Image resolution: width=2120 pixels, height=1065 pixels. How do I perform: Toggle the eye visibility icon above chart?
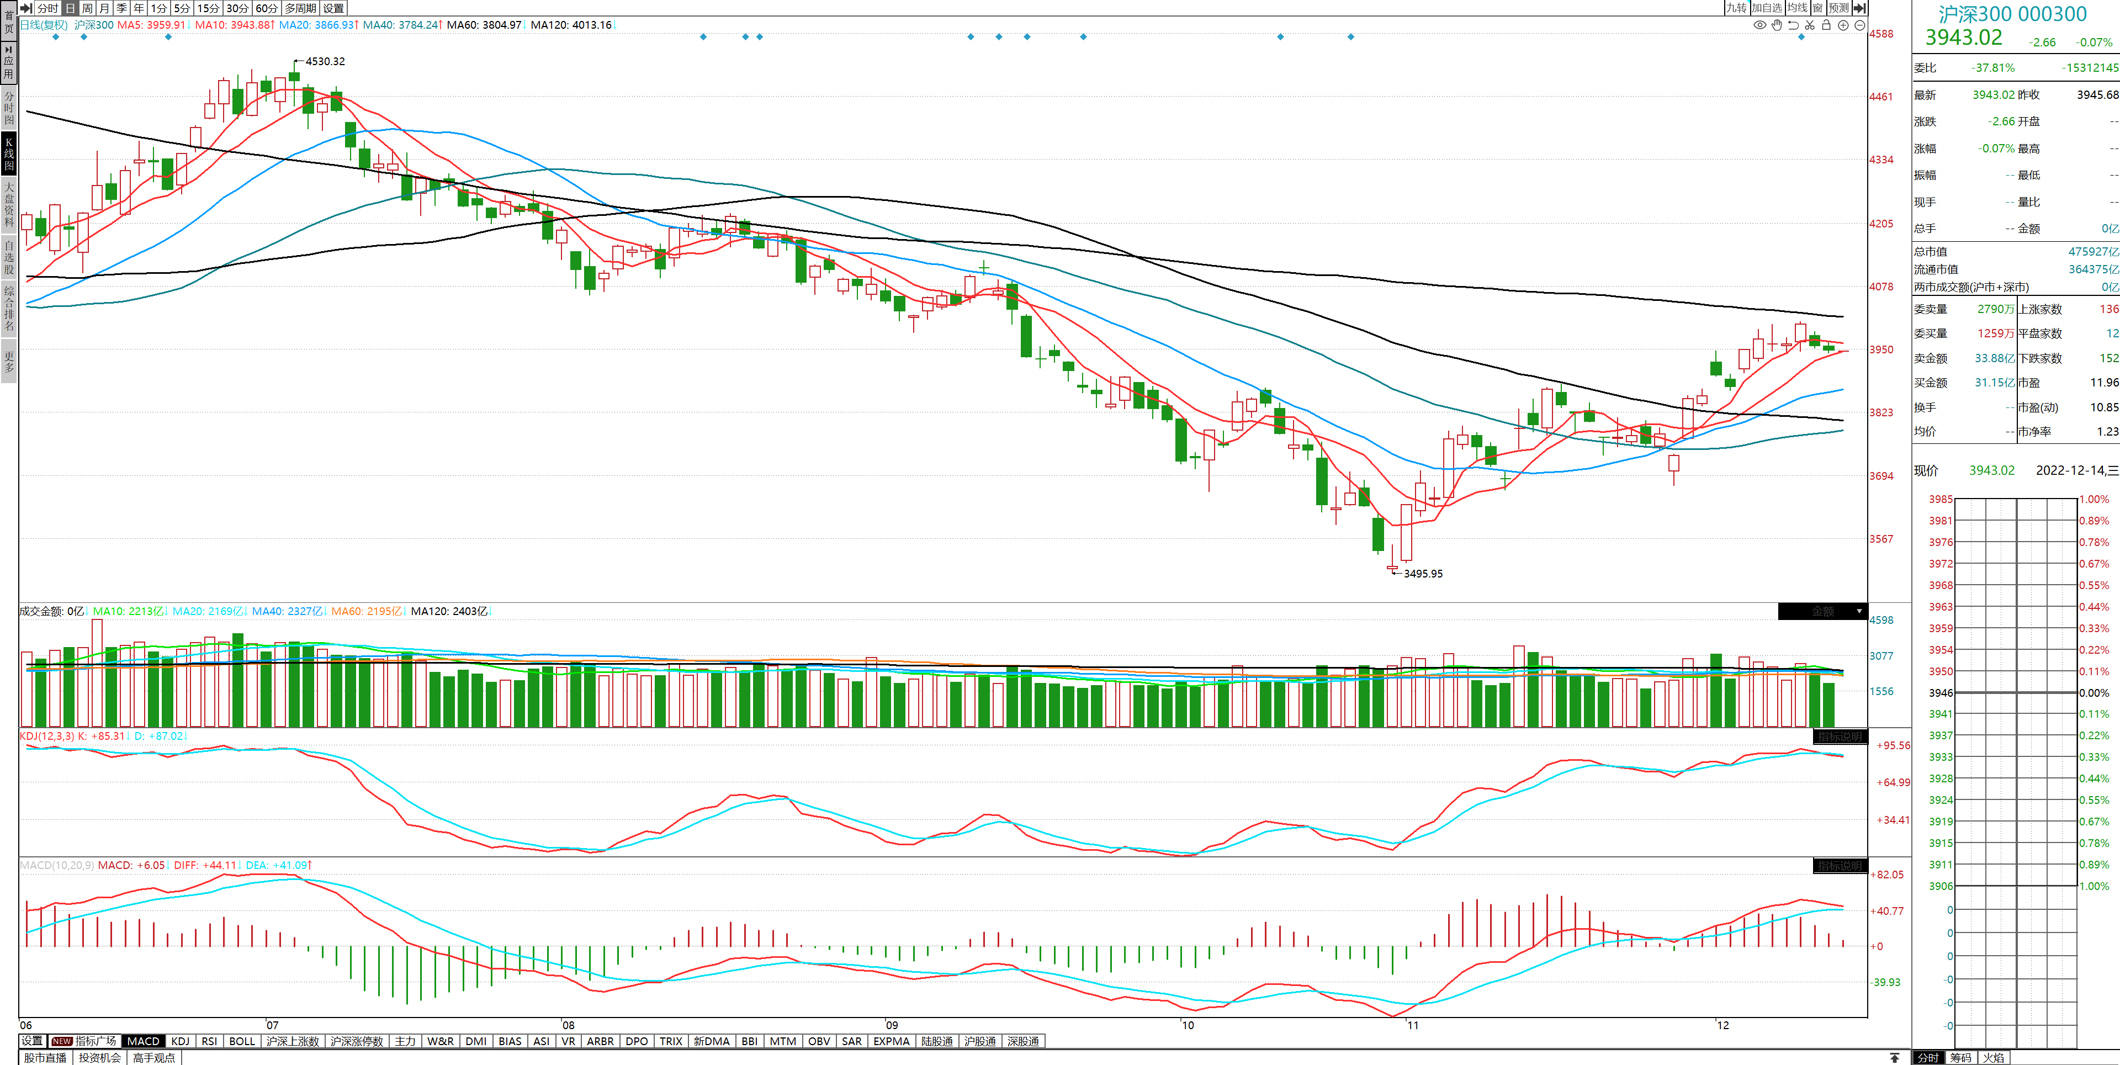pyautogui.click(x=1759, y=25)
